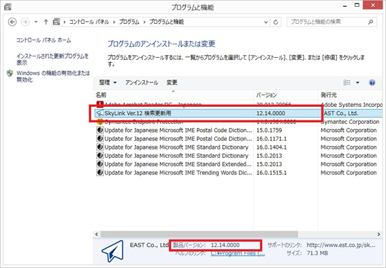386x268 pixels.
Task: Click the Symantec Corporation publisher cell
Action: coord(350,122)
